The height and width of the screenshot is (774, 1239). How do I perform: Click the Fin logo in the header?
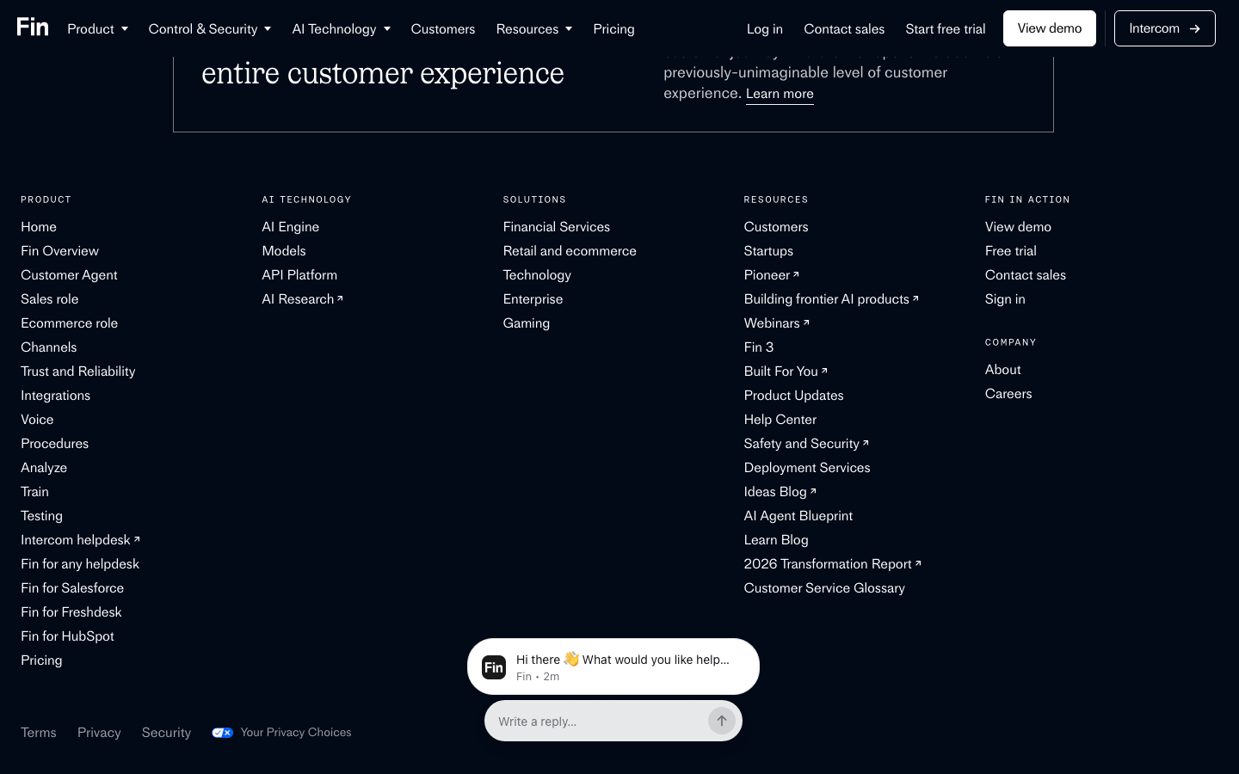tap(33, 28)
